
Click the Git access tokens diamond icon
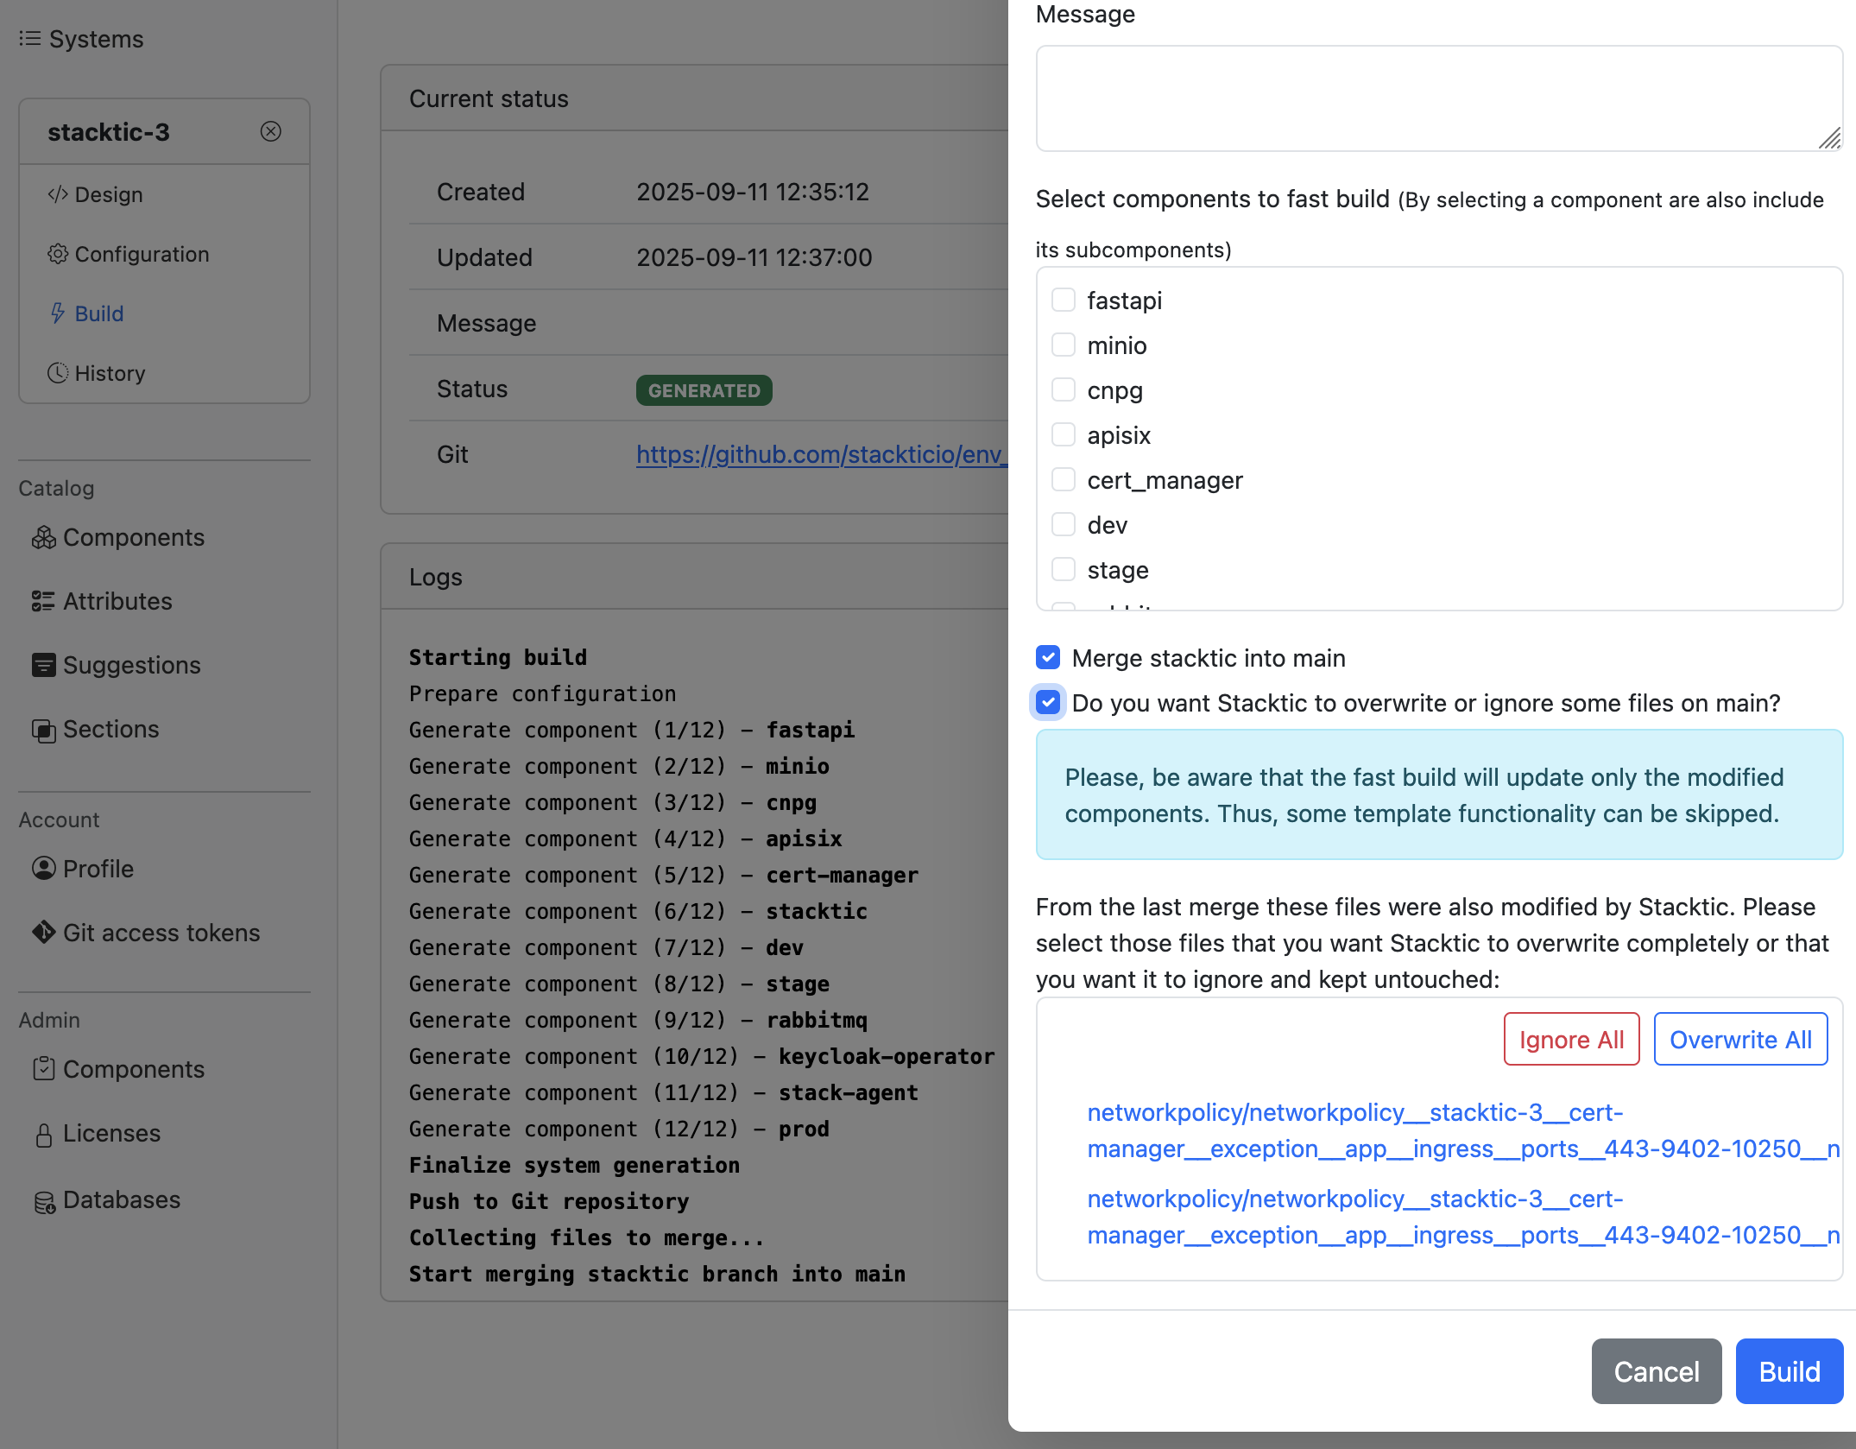coord(43,933)
